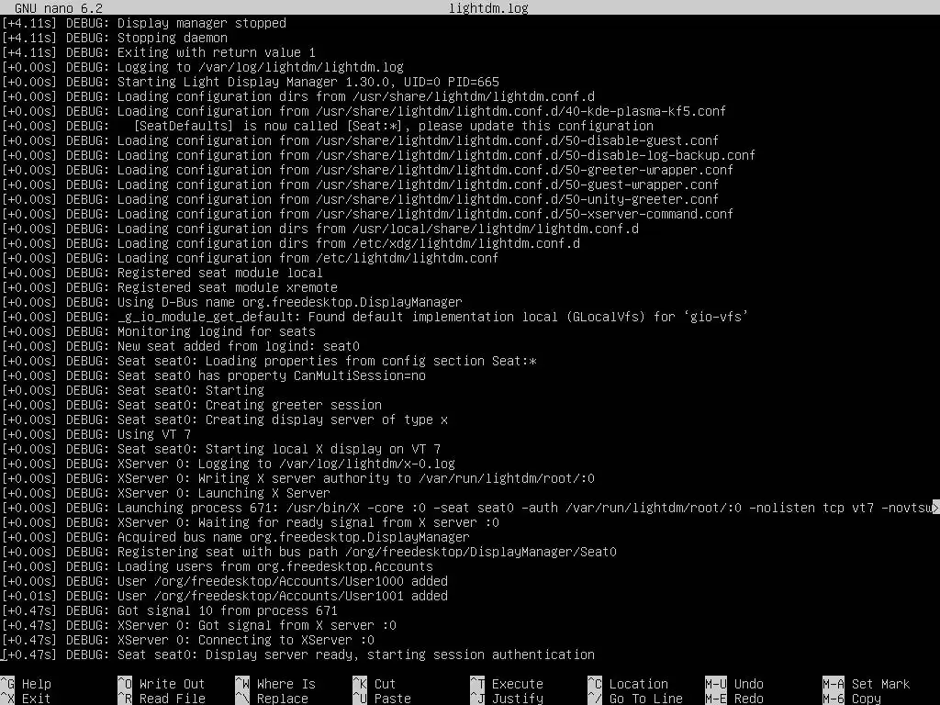Image resolution: width=940 pixels, height=705 pixels.
Task: Click the 50-guest-wrapper.conf path
Action: point(518,185)
